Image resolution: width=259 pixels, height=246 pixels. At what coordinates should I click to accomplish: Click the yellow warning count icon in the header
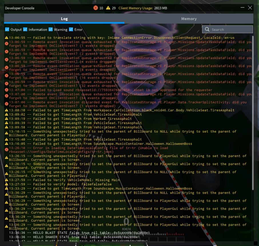click(108, 8)
